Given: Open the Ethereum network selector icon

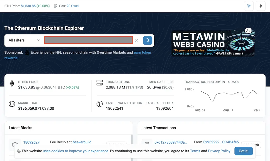Looking at the screenshot, I should pyautogui.click(x=260, y=6).
